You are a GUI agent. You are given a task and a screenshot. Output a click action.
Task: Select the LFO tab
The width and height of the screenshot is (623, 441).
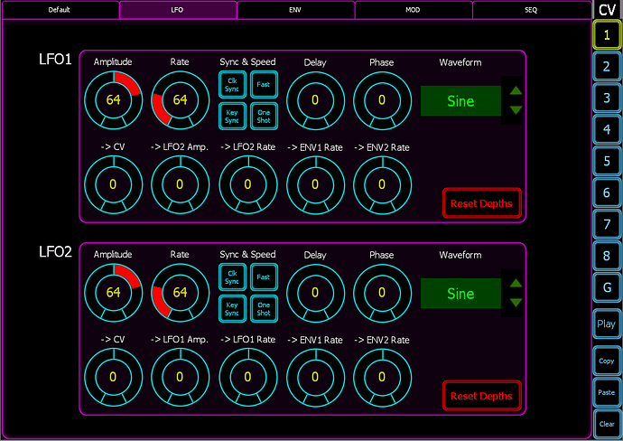pos(178,10)
